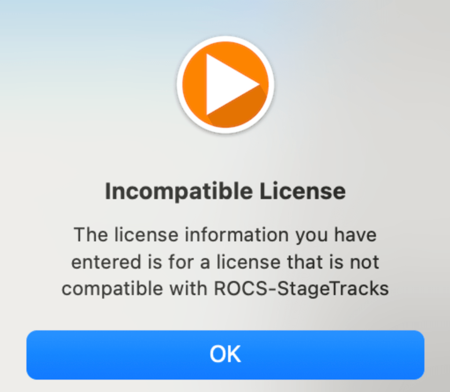
Task: Click the word License in the title
Action: 302,191
